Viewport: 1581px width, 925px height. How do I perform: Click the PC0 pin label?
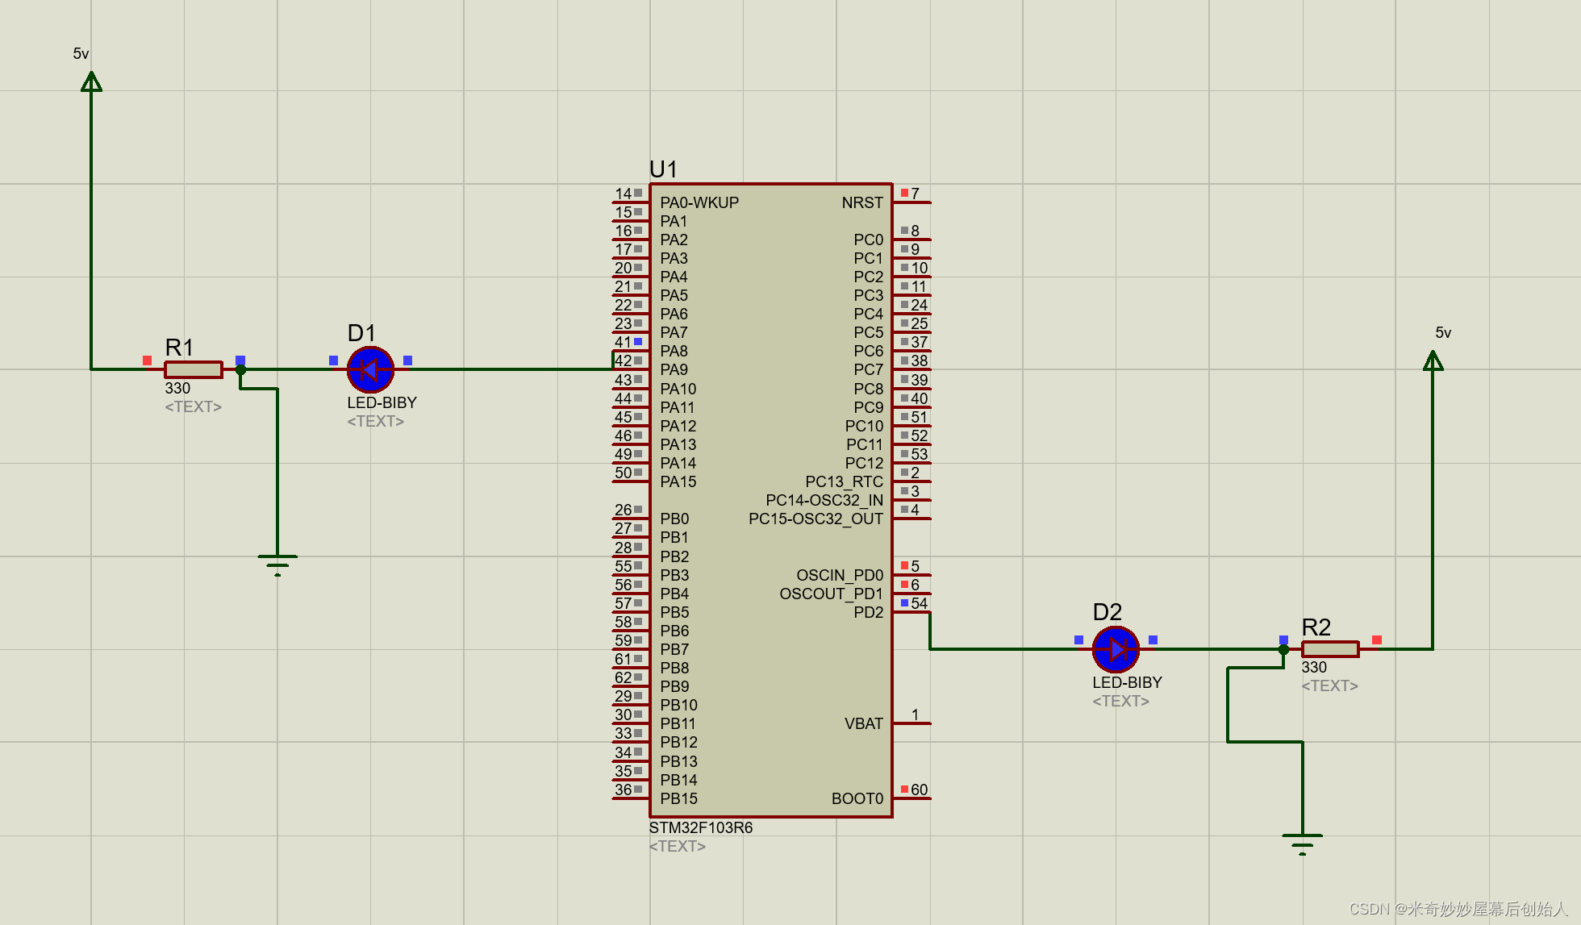coord(869,240)
